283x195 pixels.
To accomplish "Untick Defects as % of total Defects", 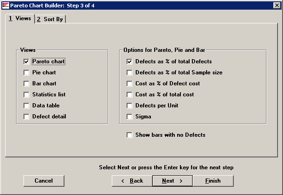I will click(x=130, y=61).
